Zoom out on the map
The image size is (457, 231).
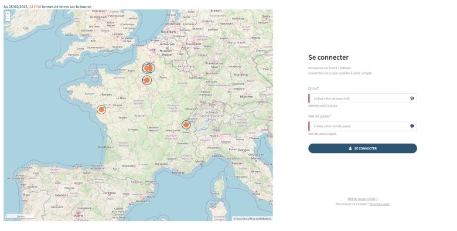tap(8, 18)
